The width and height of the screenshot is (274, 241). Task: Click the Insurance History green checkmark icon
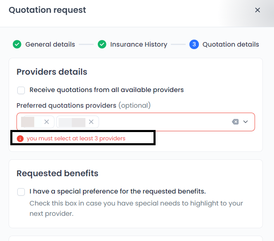click(102, 44)
